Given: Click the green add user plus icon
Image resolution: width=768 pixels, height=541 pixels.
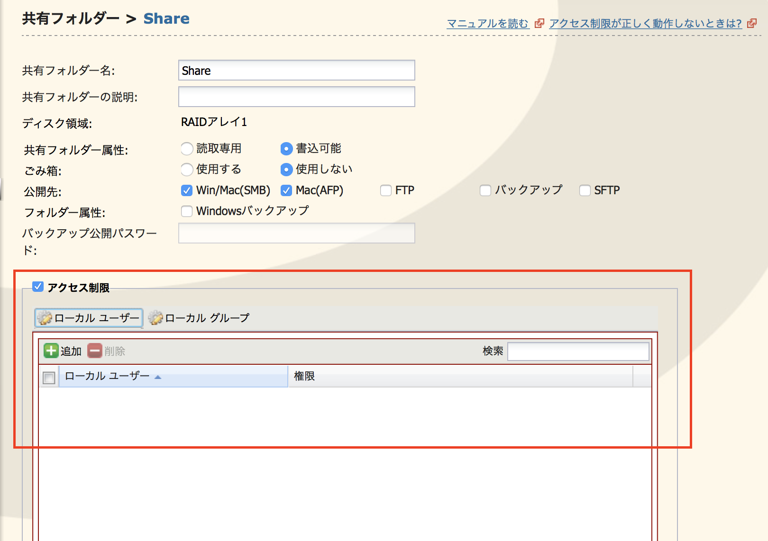Looking at the screenshot, I should pyautogui.click(x=51, y=351).
